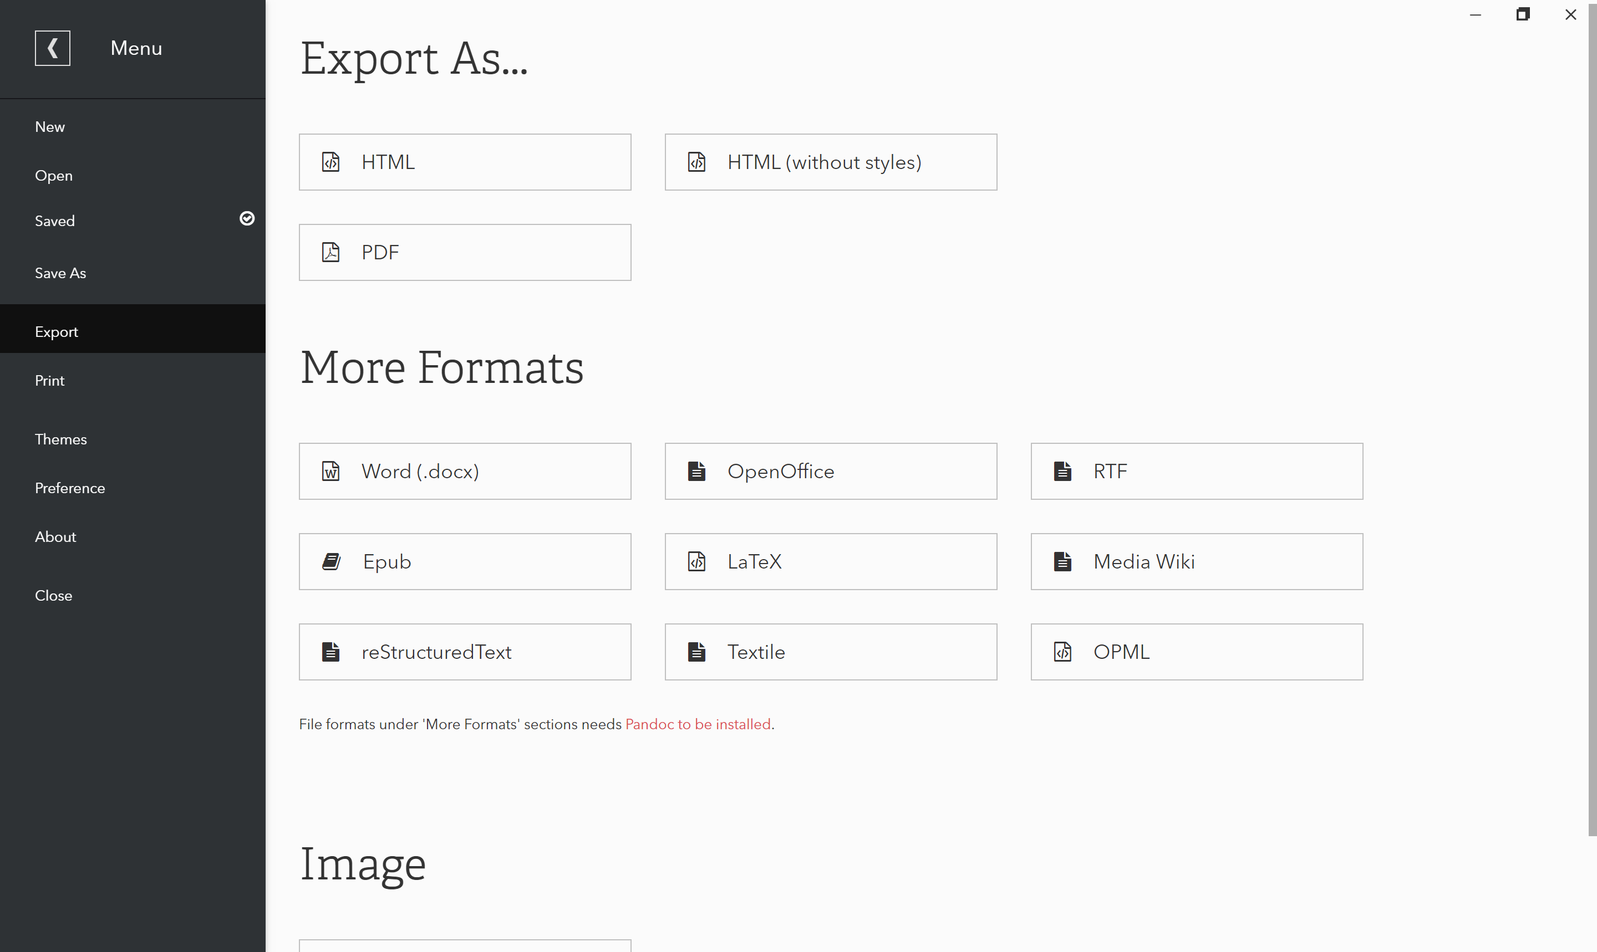Viewport: 1597px width, 952px height.
Task: Open the Themes menu item
Action: 61,439
